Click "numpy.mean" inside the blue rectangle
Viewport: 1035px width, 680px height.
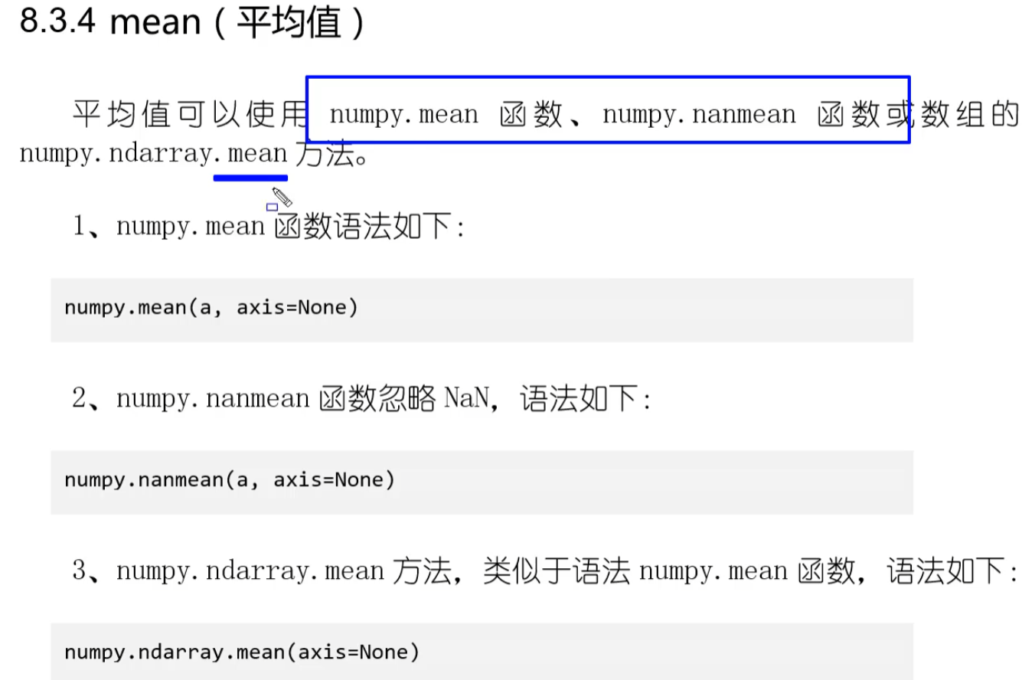click(x=403, y=115)
